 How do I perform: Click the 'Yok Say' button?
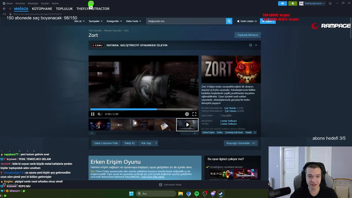tap(146, 143)
